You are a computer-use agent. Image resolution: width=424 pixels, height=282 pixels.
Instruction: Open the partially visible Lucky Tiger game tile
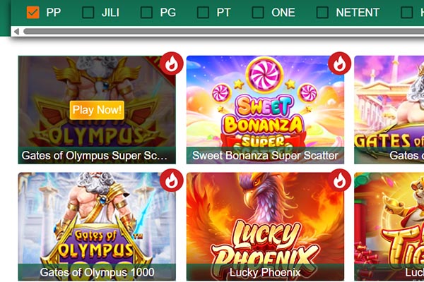[389, 227]
